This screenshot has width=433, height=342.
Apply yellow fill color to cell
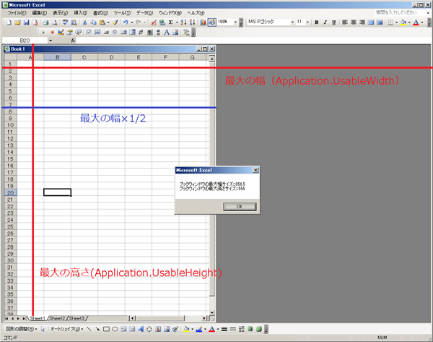403,22
